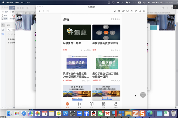178x118 pixels.
Task: Select the 手型 hand tool in WPS
Action: 4,15
